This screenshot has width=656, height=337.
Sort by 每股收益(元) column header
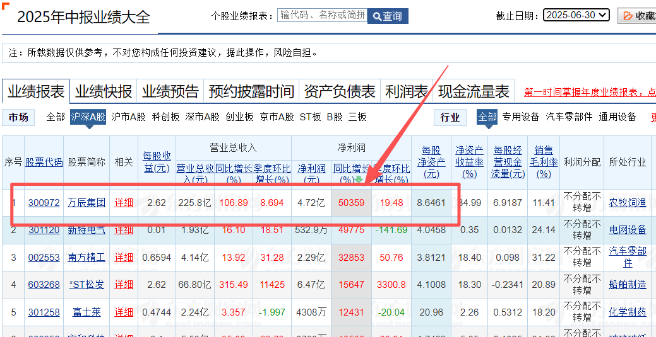click(157, 162)
